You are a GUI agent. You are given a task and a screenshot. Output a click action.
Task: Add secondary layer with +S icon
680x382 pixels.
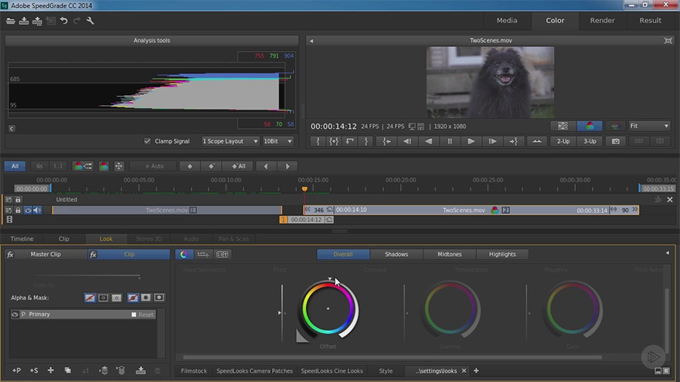coord(34,370)
